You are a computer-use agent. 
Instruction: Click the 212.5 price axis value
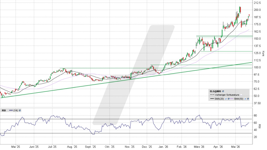tap(257, 3)
